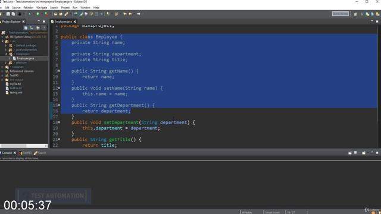Click the Quick Access search field
381x214 pixels.
pos(341,14)
